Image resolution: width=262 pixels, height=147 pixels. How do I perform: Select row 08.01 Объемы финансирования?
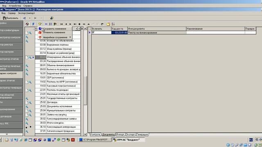pos(58,65)
